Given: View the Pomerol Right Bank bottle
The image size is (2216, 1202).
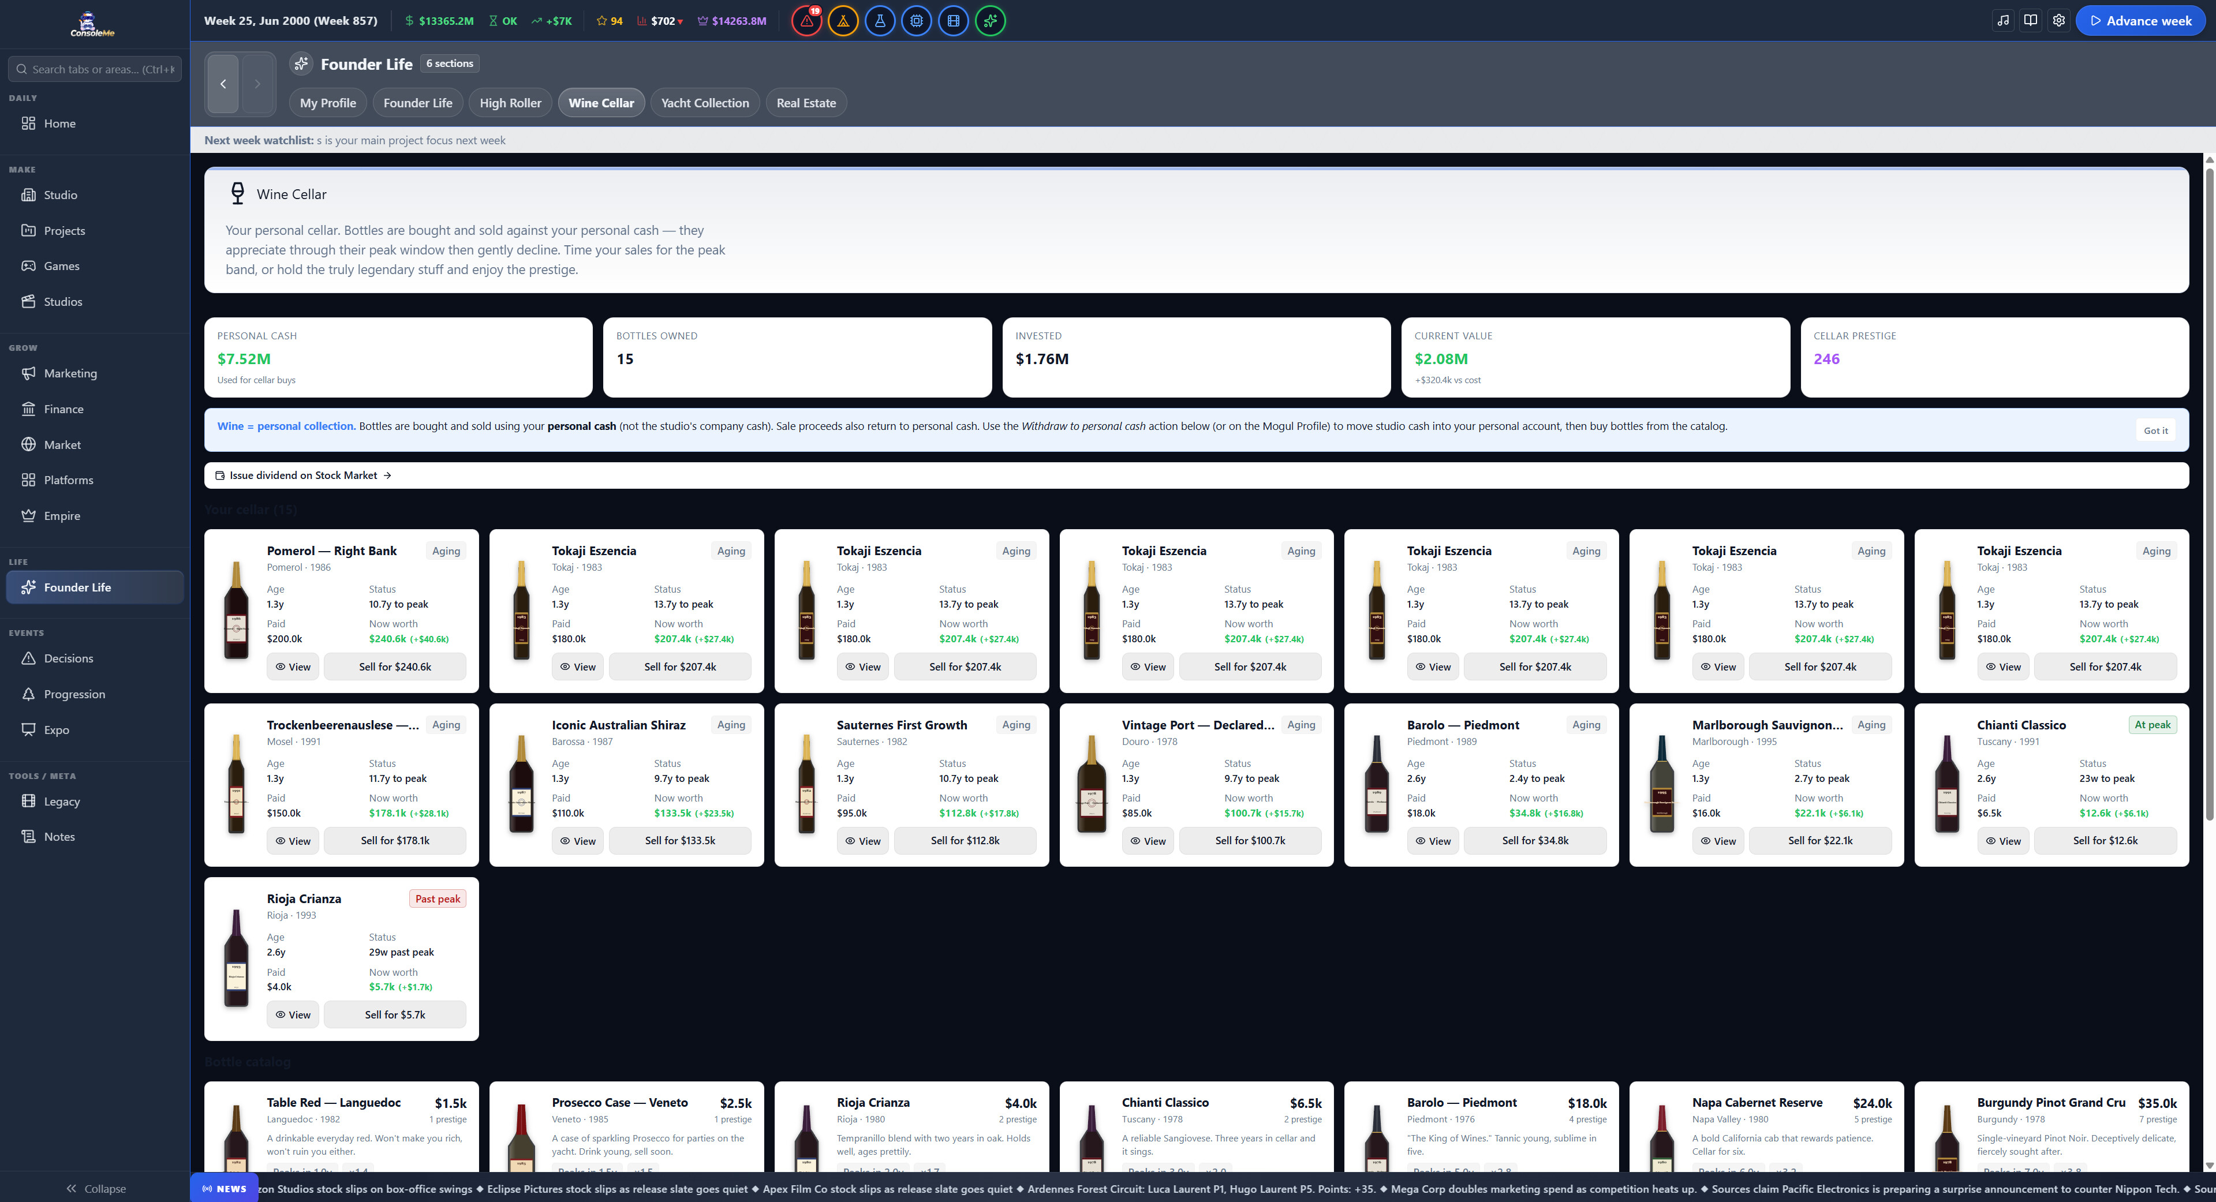Looking at the screenshot, I should 293,666.
